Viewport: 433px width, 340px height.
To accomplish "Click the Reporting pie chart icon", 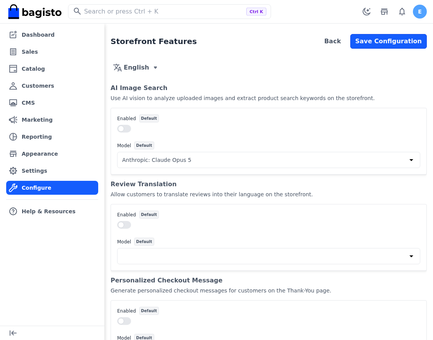I will (13, 137).
